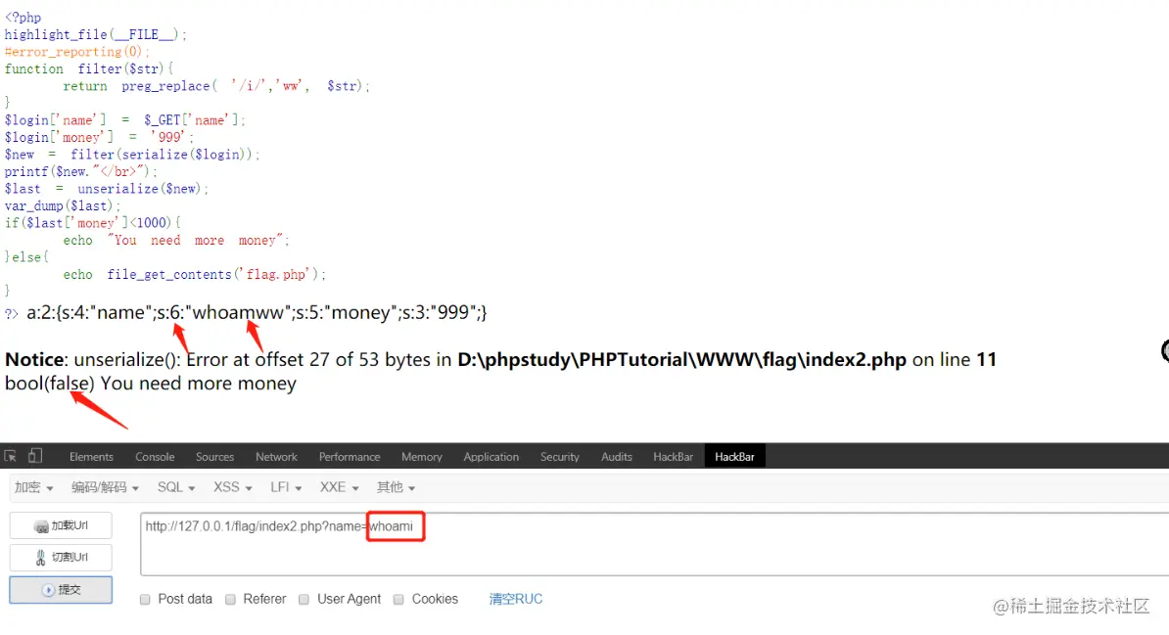Click the D:\phpstudy path in the error
1169x635 pixels.
point(681,360)
